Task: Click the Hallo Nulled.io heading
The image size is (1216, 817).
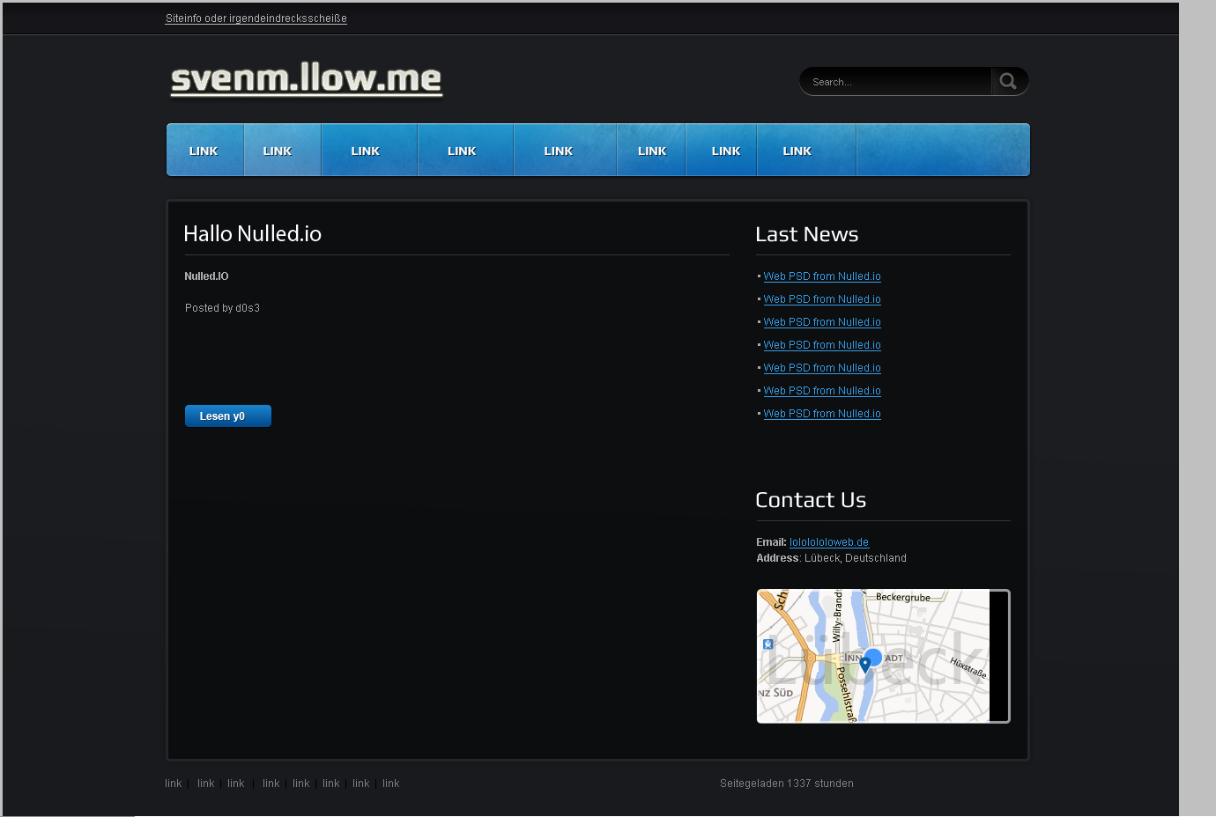Action: tap(252, 233)
